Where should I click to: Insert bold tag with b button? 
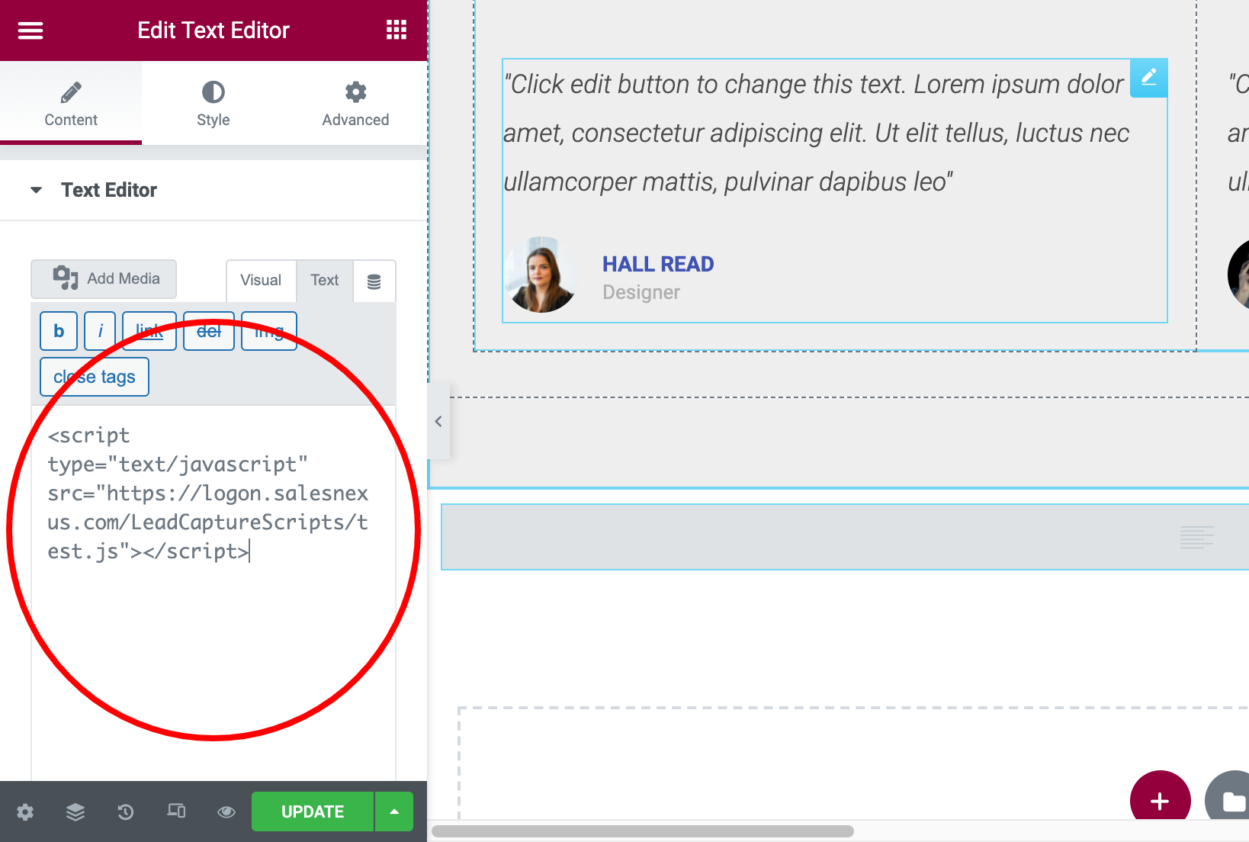point(59,331)
